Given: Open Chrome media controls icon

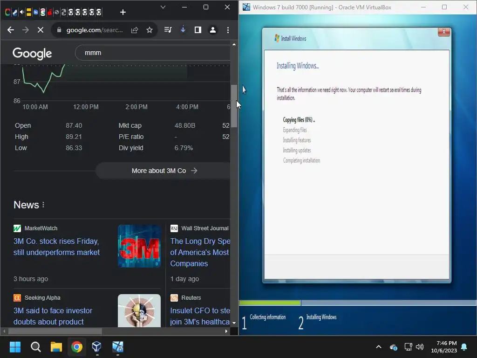Looking at the screenshot, I should click(168, 30).
